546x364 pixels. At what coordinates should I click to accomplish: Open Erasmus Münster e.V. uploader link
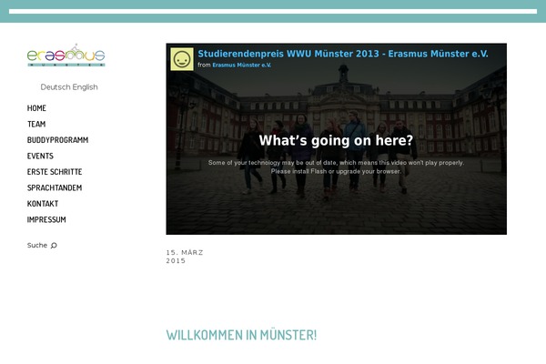tap(242, 66)
